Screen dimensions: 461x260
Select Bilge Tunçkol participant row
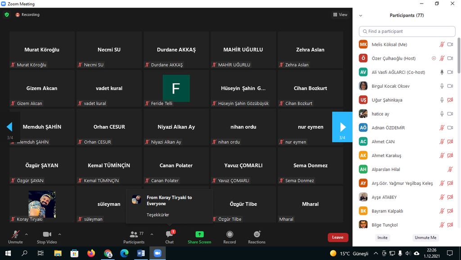click(407, 225)
